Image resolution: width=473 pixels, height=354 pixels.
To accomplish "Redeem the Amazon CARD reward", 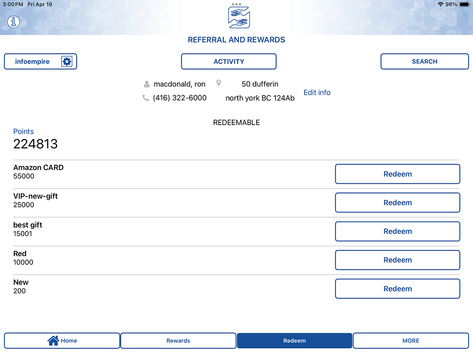I will tap(397, 174).
